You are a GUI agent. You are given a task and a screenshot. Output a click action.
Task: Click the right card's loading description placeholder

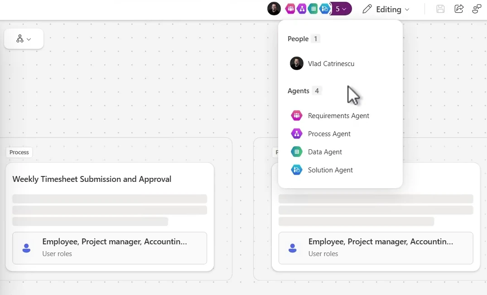[376, 210]
